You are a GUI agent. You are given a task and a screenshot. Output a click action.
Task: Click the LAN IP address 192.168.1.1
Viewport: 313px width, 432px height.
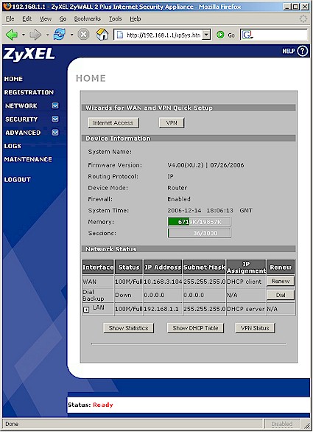click(161, 309)
